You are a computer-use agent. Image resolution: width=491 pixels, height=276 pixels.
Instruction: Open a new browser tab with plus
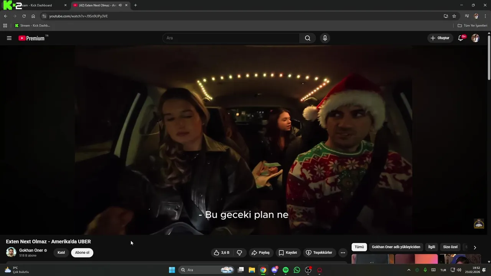click(135, 5)
